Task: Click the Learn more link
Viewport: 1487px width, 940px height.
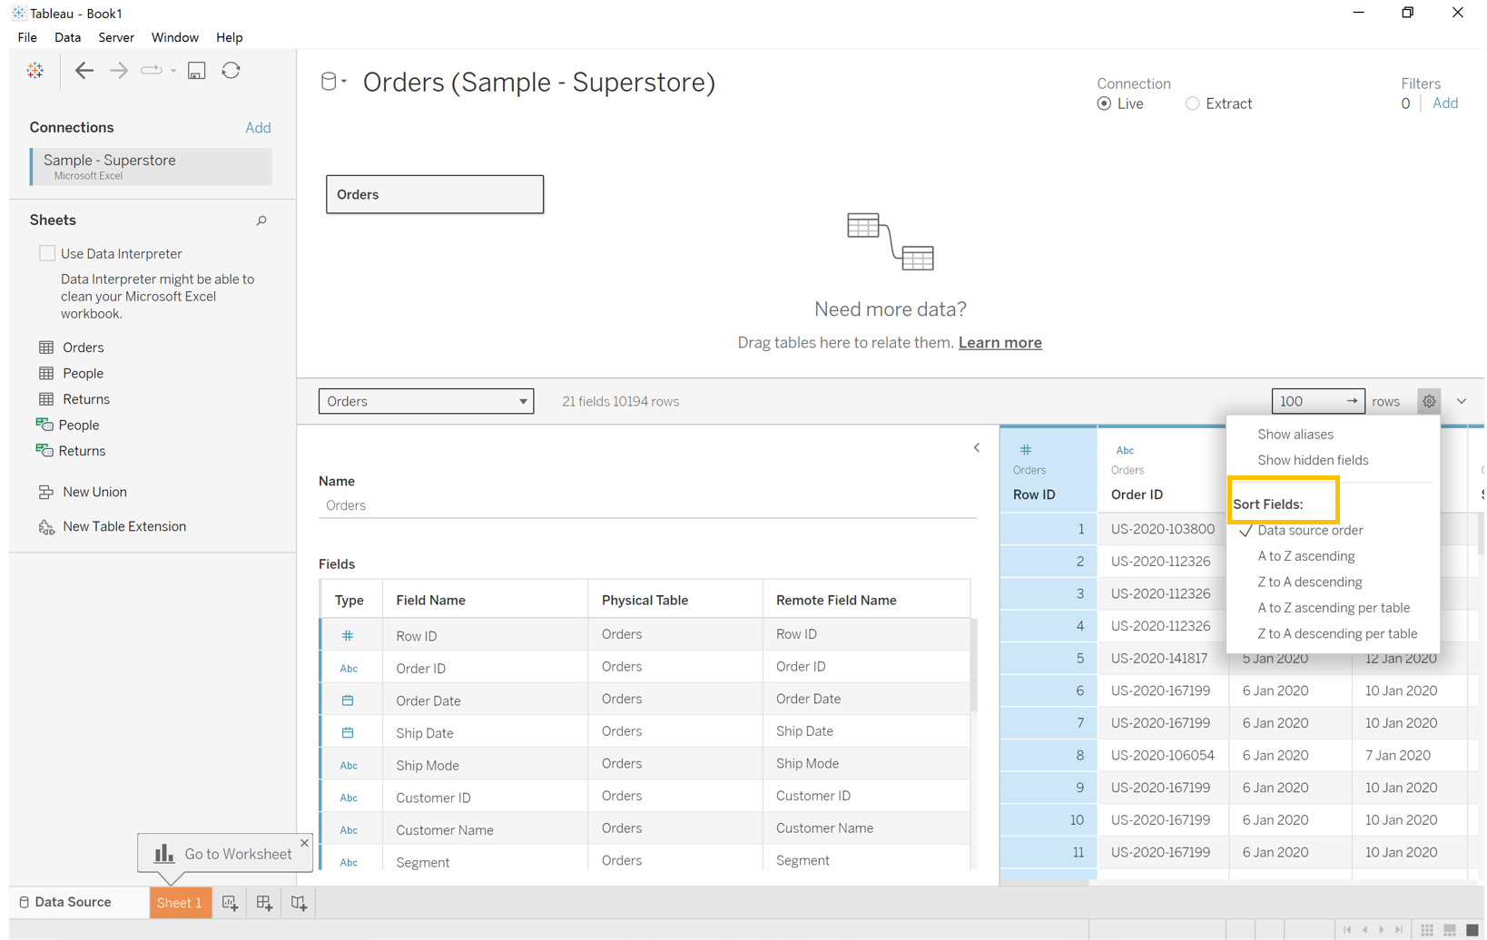Action: point(1000,342)
